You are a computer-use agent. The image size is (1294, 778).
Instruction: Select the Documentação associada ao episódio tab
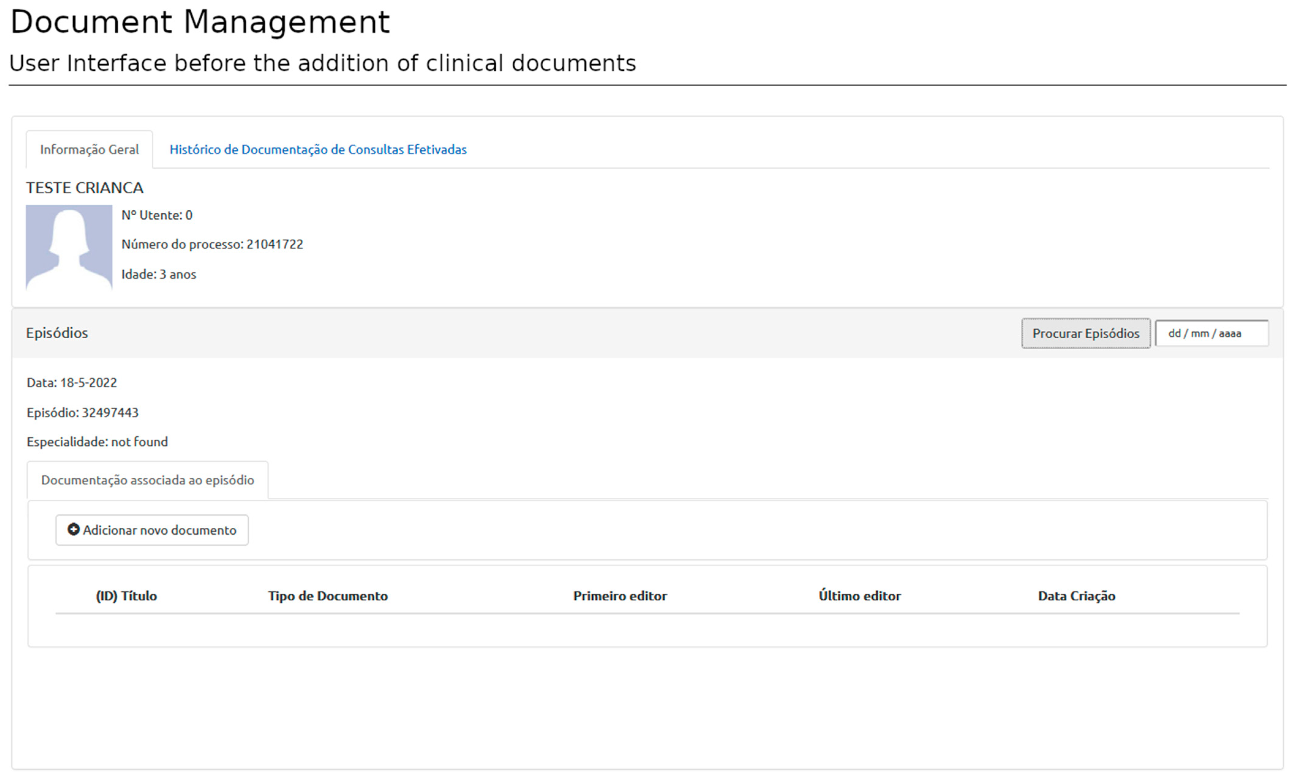click(147, 480)
